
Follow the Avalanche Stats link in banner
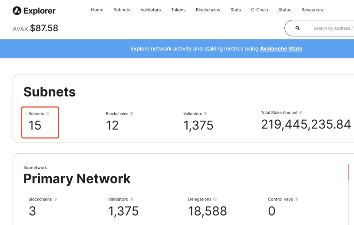(281, 49)
